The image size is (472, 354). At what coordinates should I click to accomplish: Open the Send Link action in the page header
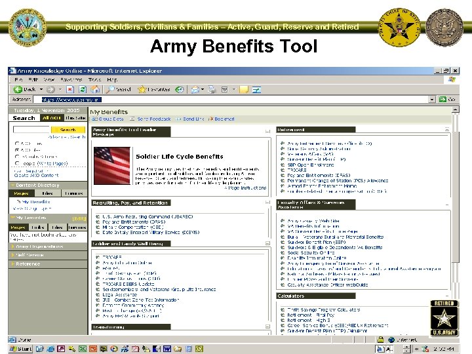coord(193,119)
